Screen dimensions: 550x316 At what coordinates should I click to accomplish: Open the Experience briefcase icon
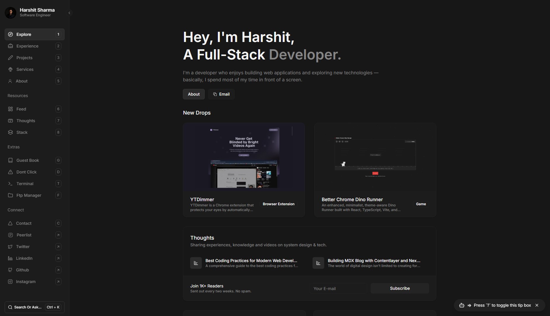pos(11,46)
